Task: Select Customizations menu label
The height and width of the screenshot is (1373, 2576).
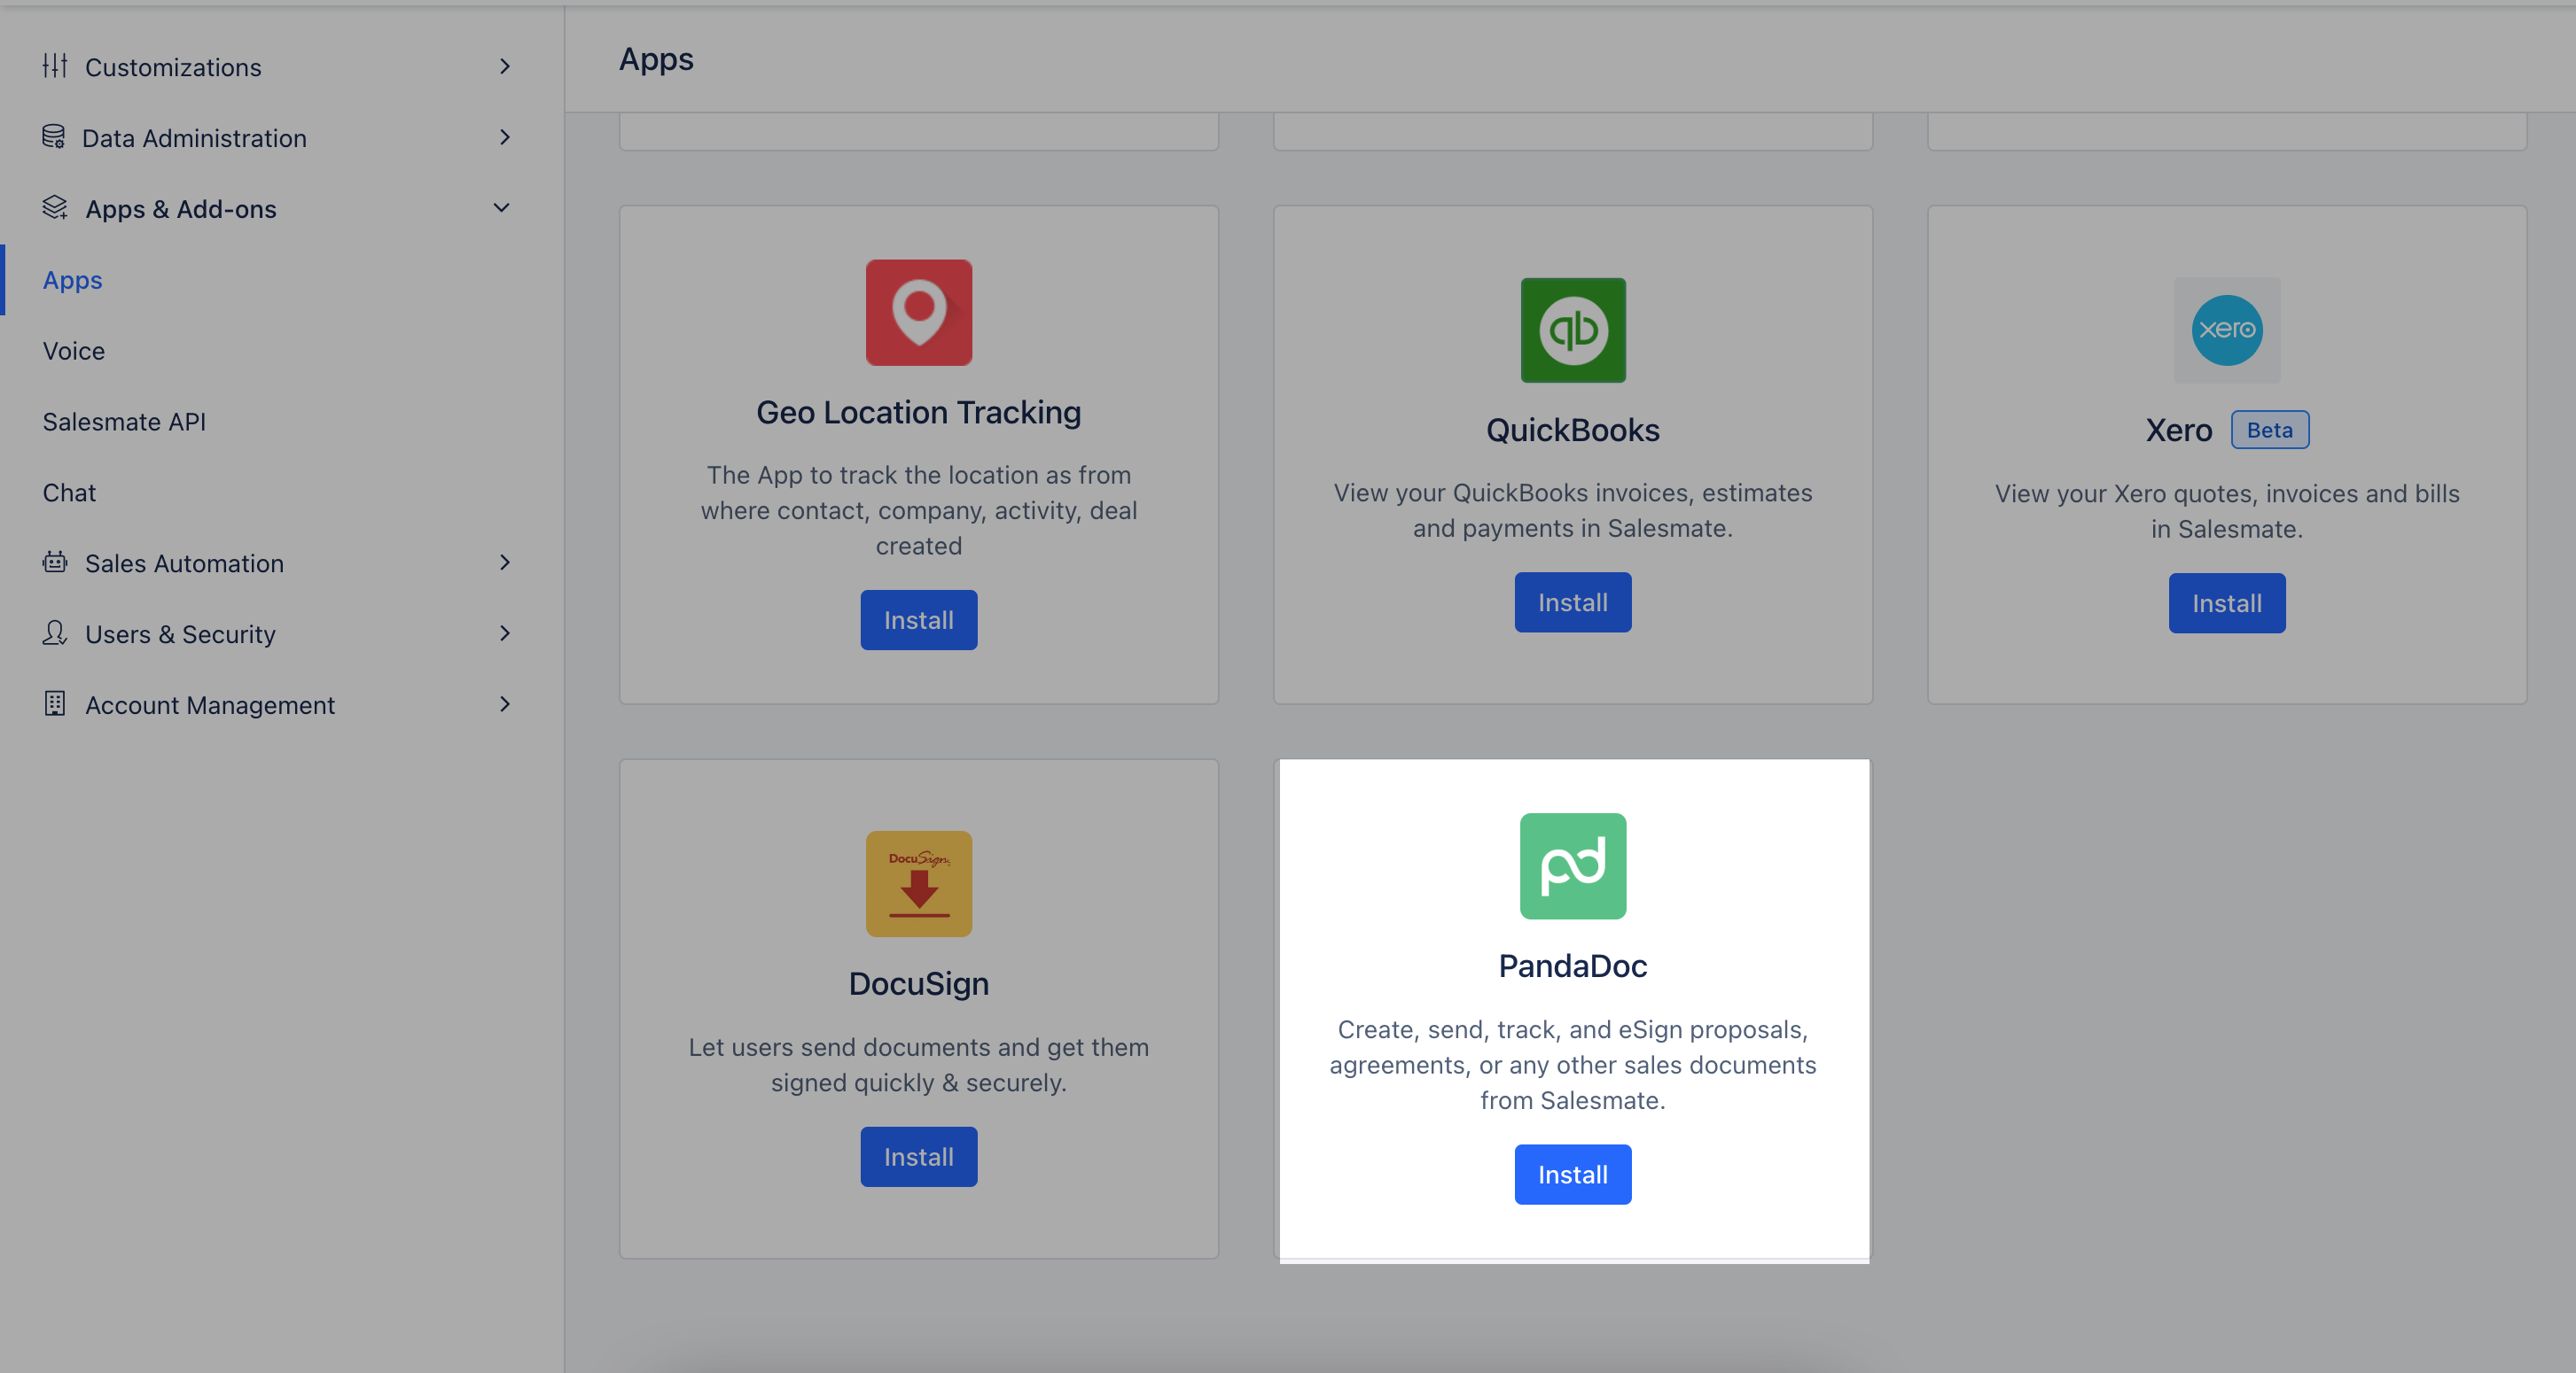Action: pos(173,67)
